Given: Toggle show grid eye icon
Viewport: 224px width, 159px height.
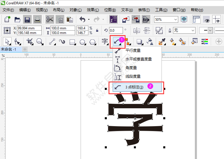Looking at the screenshot, I should pos(206,19).
